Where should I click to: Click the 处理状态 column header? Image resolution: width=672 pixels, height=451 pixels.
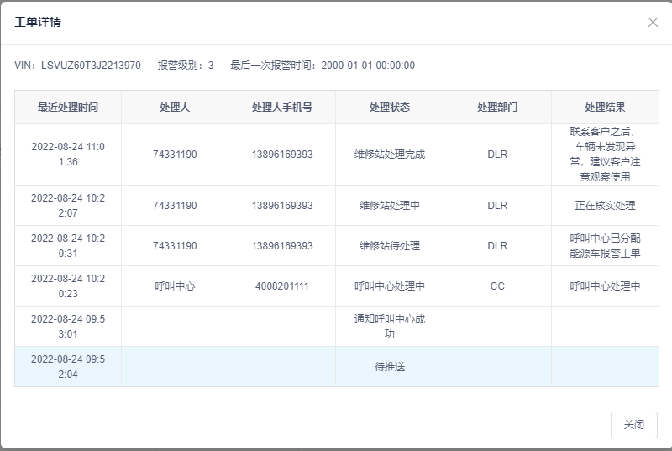pyautogui.click(x=390, y=108)
